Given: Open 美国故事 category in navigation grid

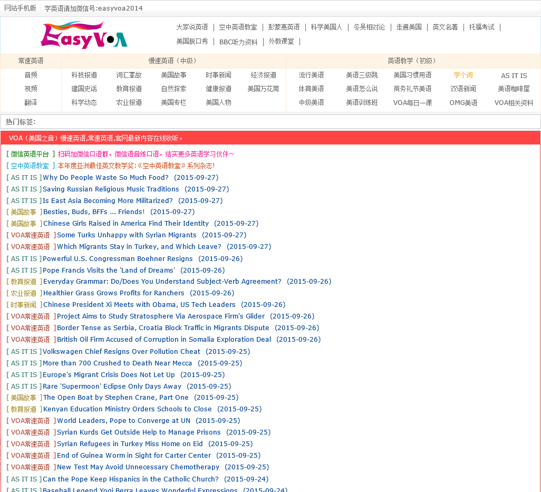Looking at the screenshot, I should pos(174,75).
